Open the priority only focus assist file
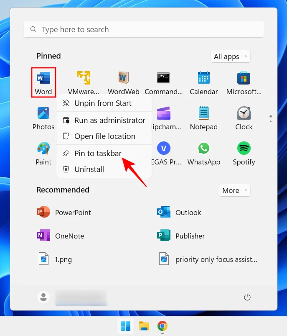The image size is (287, 336). [208, 259]
